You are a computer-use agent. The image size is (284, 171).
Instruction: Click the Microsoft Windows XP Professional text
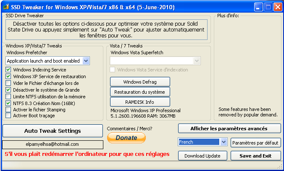point(145,110)
